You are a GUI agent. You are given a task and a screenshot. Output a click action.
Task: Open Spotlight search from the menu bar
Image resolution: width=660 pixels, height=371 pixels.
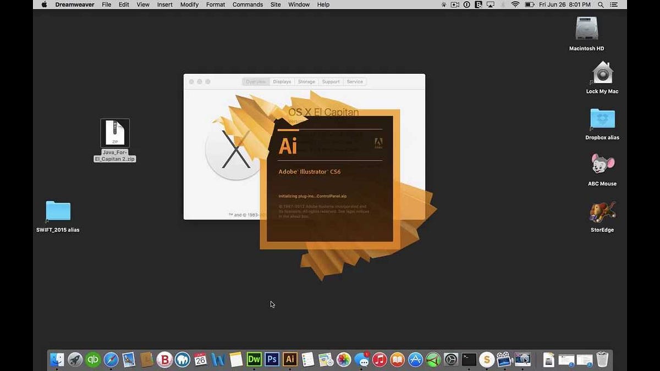tap(601, 4)
